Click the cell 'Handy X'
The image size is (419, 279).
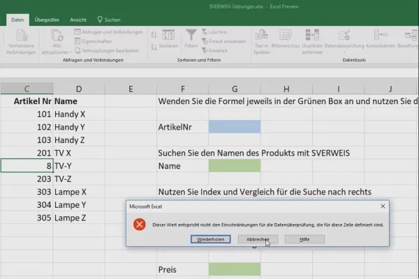tap(79, 114)
